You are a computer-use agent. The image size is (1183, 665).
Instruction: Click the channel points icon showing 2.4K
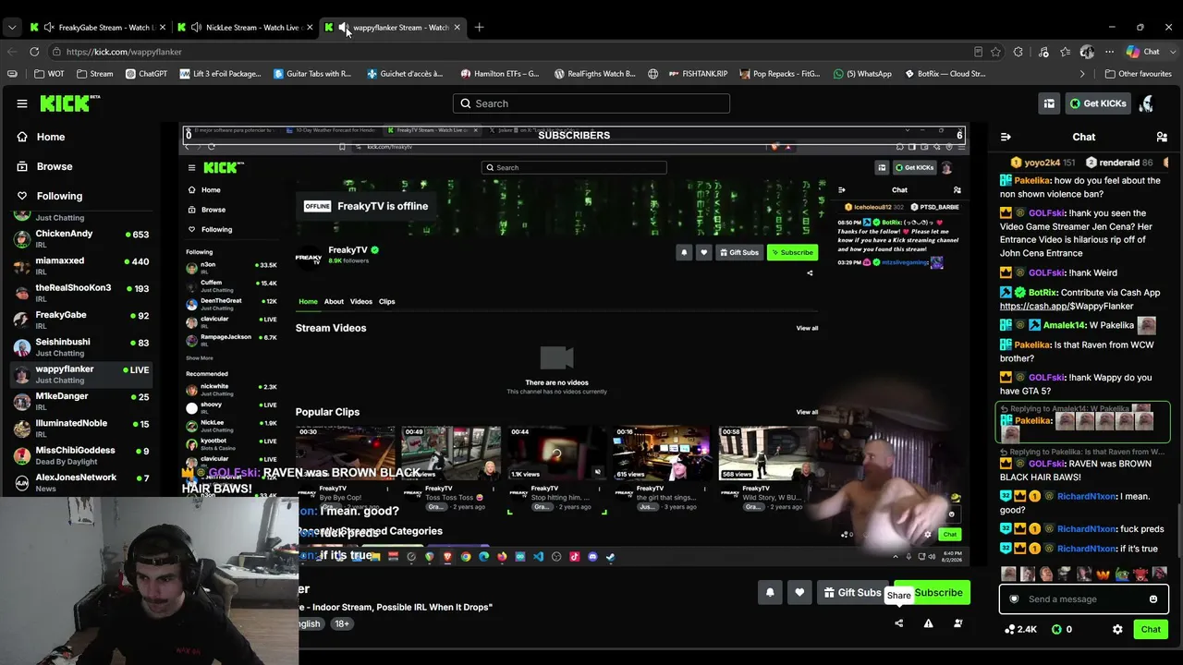(1020, 629)
